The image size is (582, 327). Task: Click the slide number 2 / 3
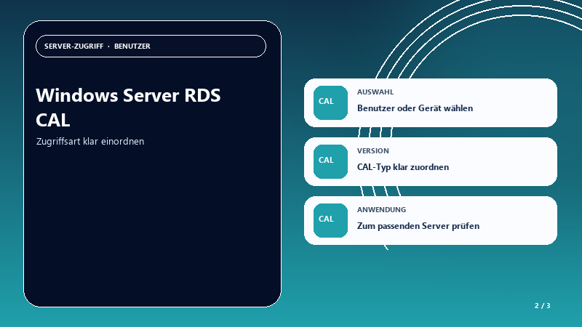point(542,306)
